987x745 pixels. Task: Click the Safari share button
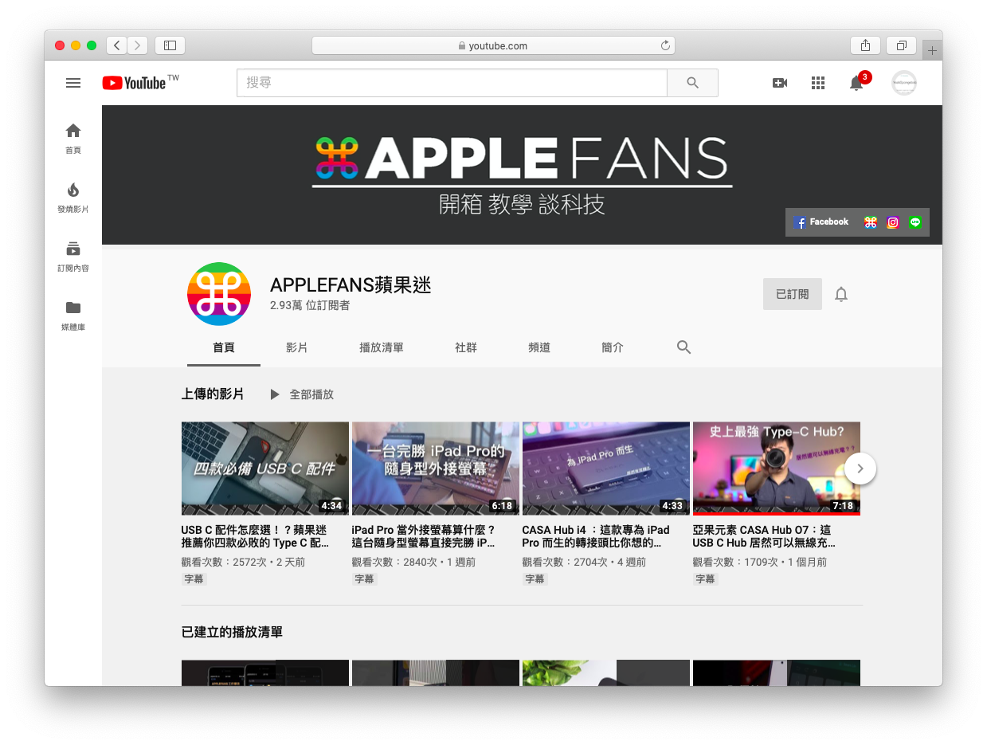pos(865,45)
